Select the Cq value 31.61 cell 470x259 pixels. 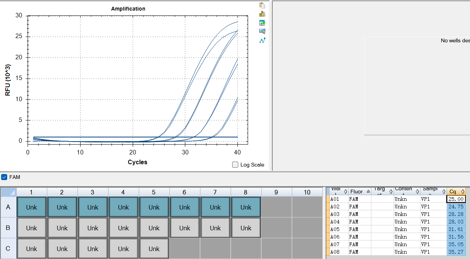click(456, 229)
